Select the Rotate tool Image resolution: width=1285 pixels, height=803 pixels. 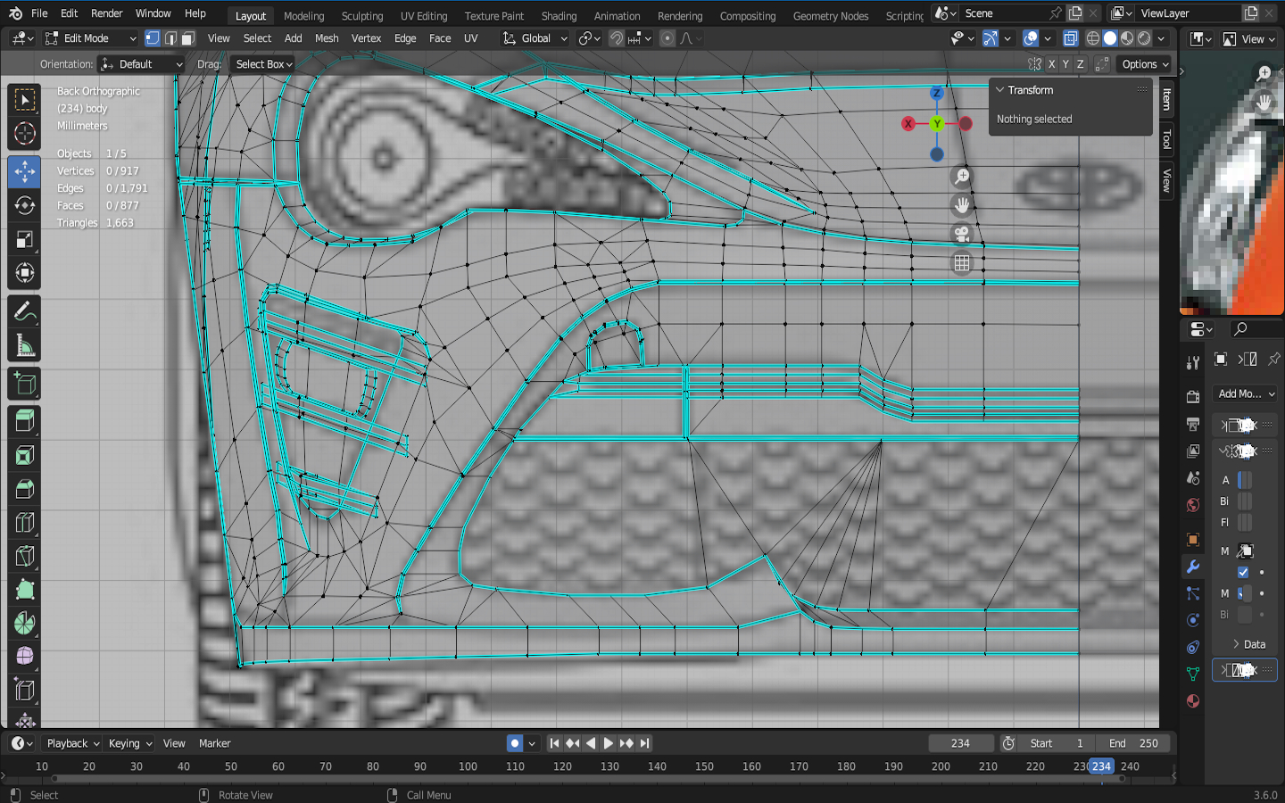tap(24, 205)
